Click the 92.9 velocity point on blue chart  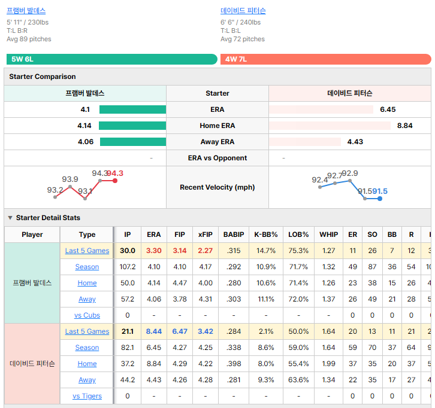point(350,181)
